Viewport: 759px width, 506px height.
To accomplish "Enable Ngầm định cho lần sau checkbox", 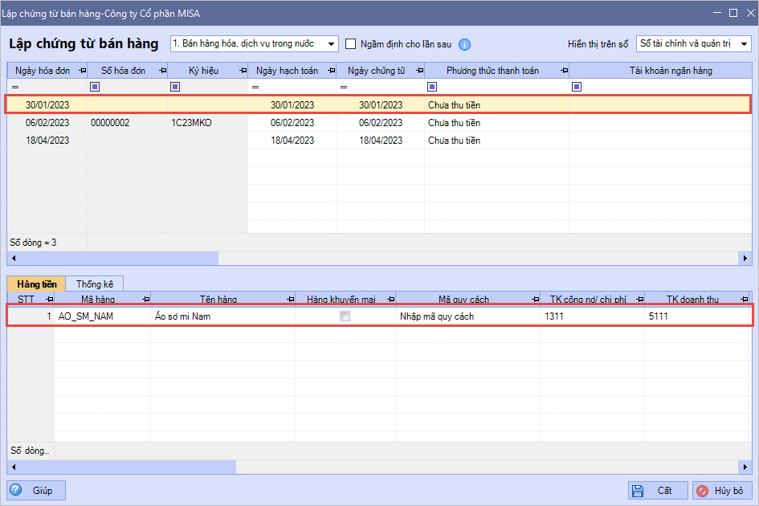I will (x=351, y=44).
